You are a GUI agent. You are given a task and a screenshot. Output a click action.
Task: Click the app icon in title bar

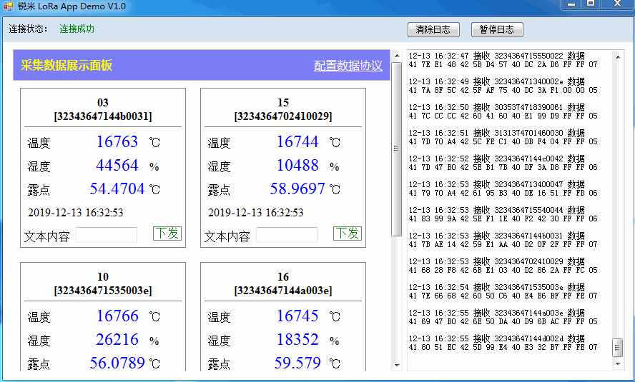[8, 6]
